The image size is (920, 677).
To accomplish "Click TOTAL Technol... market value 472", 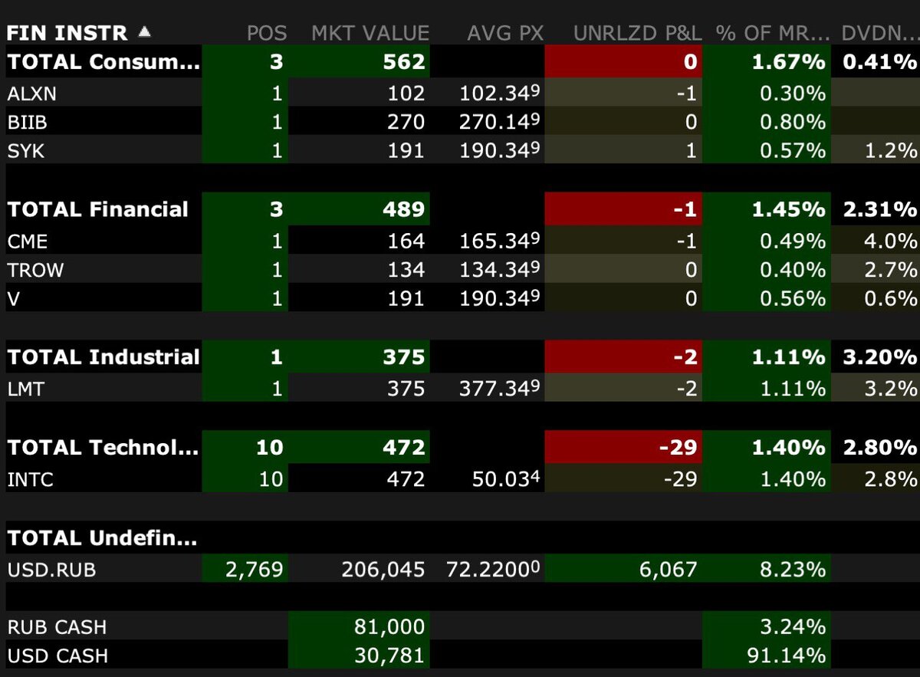I will click(404, 447).
